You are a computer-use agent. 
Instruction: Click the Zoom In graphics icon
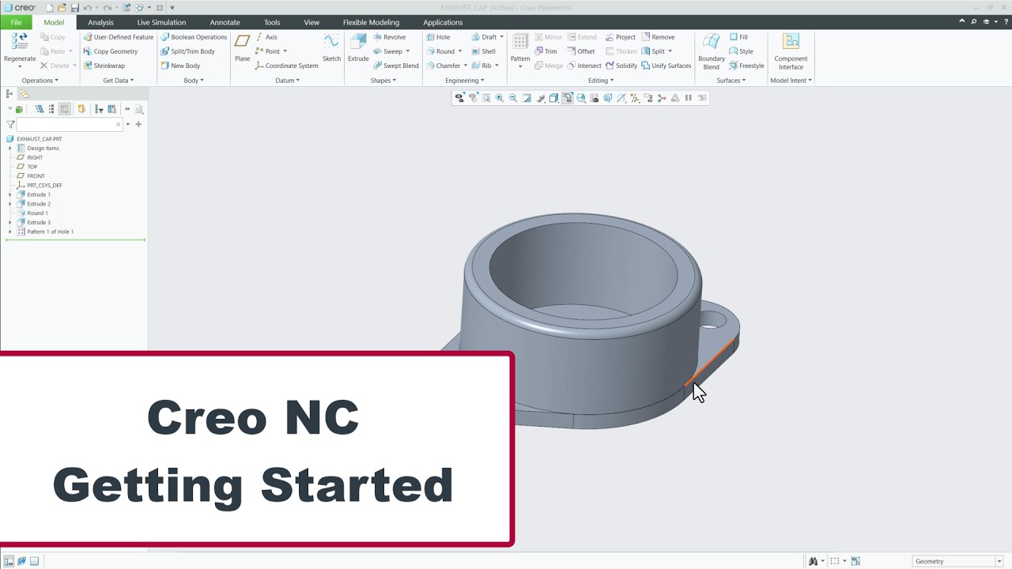click(x=500, y=98)
